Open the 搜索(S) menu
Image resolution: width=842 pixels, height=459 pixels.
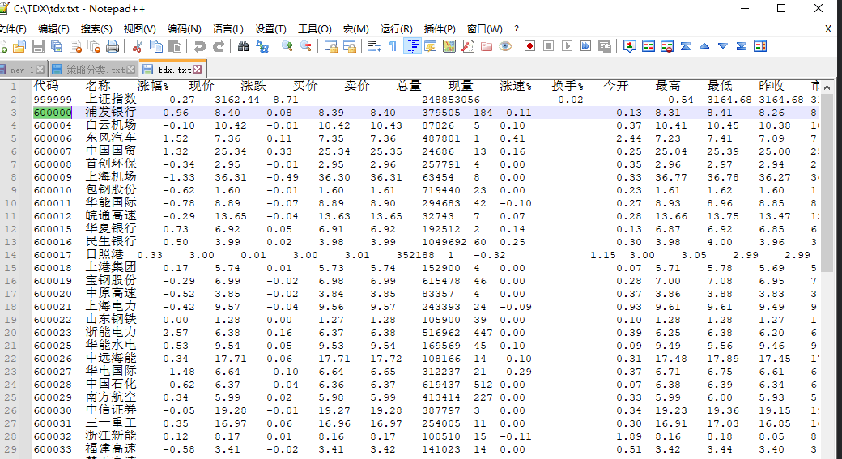tap(96, 29)
